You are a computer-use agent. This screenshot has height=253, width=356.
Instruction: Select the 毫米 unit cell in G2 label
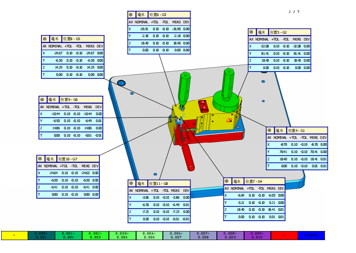(262, 32)
